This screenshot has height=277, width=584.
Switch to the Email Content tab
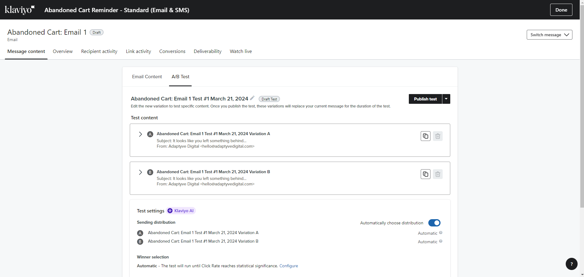[147, 77]
